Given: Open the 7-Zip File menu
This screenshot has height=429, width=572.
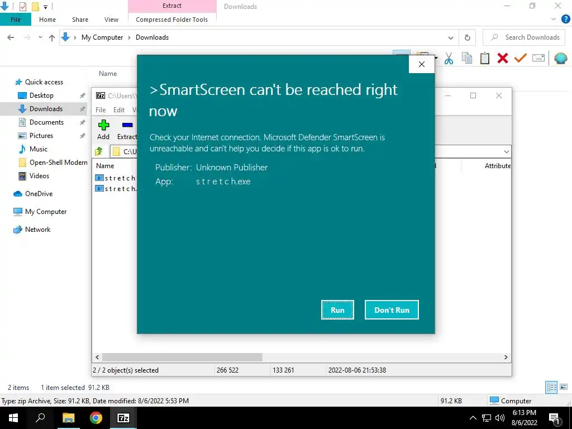Looking at the screenshot, I should (101, 110).
